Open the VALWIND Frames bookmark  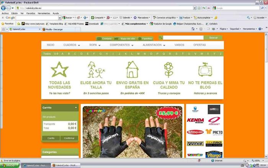74,24
